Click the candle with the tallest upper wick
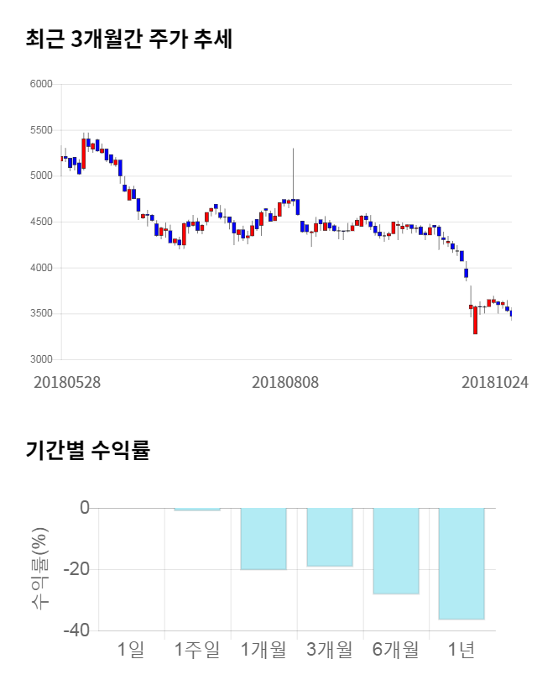 [293, 201]
